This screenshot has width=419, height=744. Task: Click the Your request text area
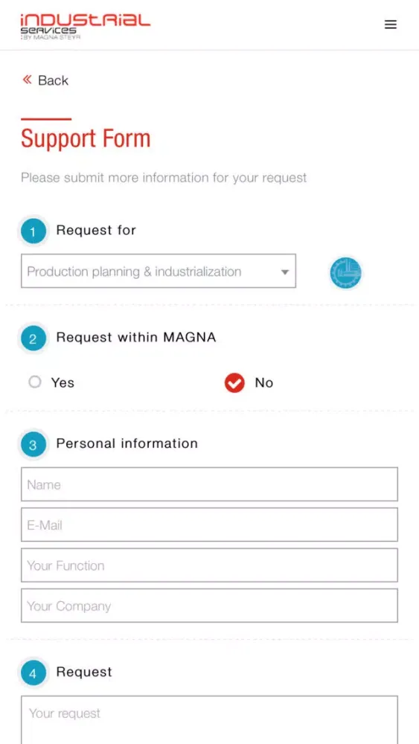pyautogui.click(x=209, y=719)
